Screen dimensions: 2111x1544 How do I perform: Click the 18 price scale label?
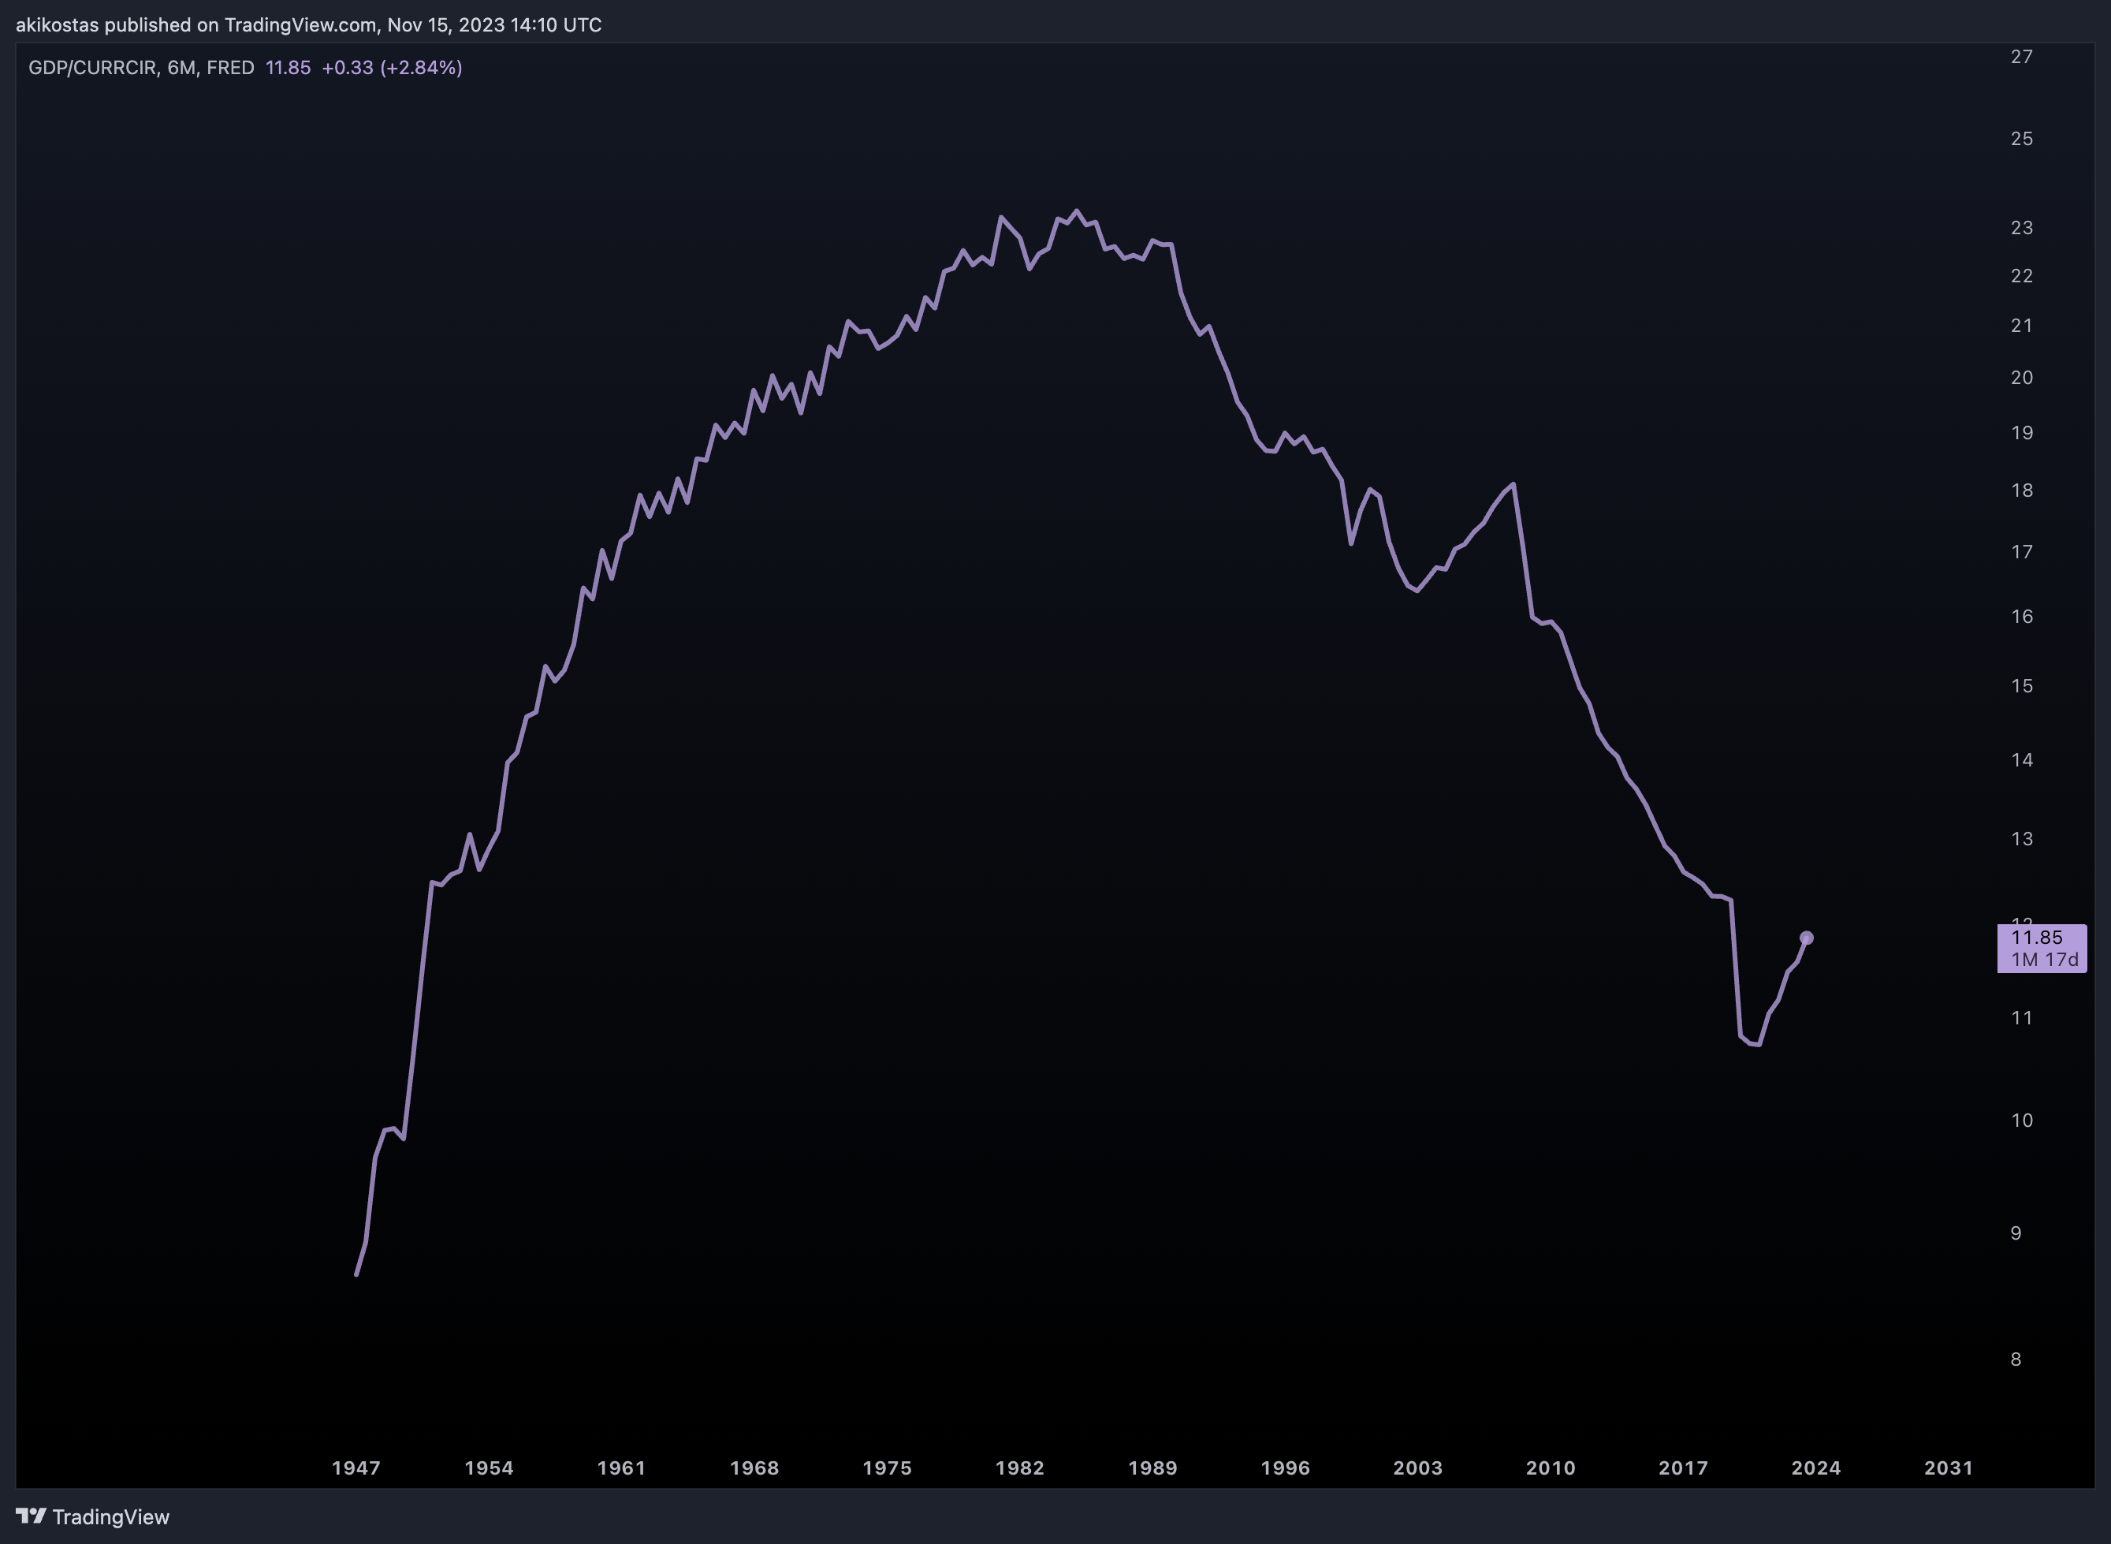2022,490
